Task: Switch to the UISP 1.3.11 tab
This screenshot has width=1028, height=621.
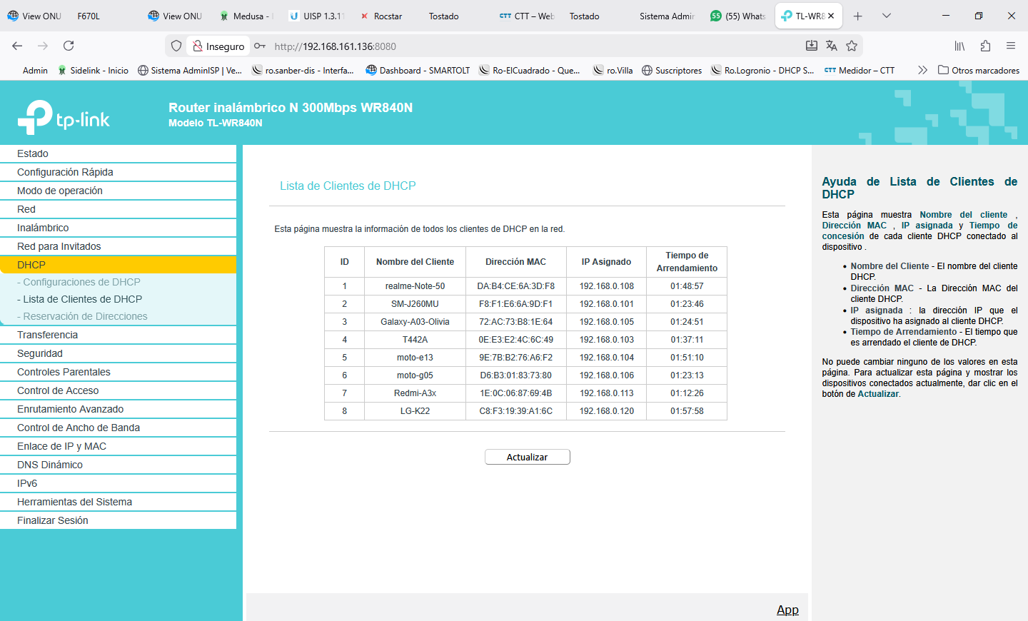Action: tap(316, 16)
